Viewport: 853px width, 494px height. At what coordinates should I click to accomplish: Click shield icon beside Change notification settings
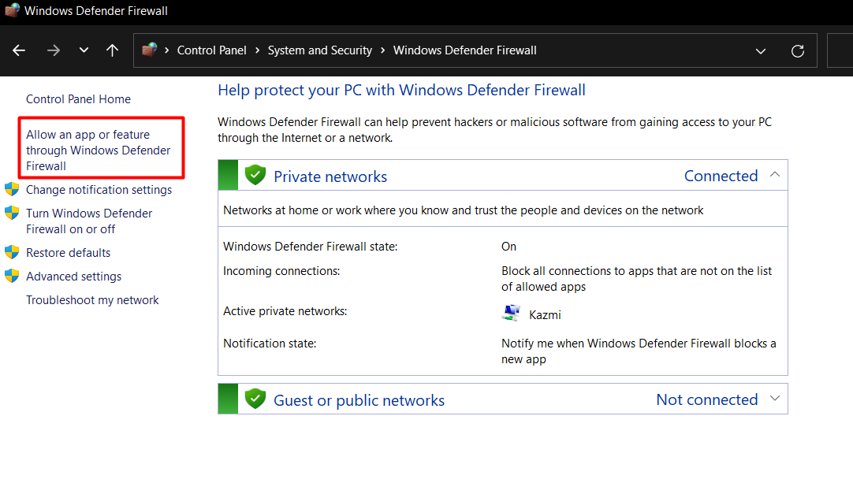(x=12, y=189)
